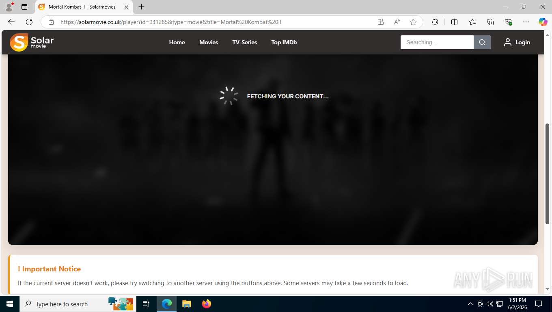Click the user profile icon beside Login

(508, 42)
